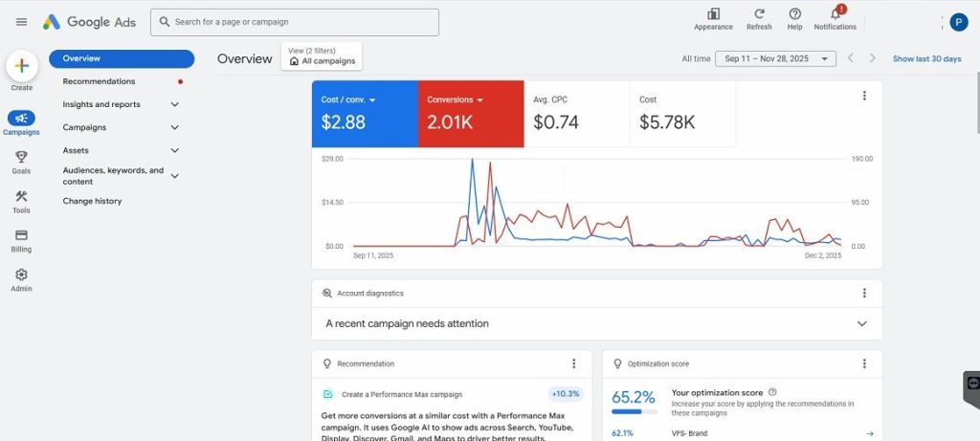
Task: Select Change history in the left menu
Action: coord(92,201)
